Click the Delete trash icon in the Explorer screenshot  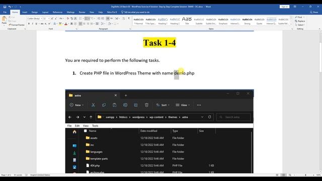click(x=146, y=105)
